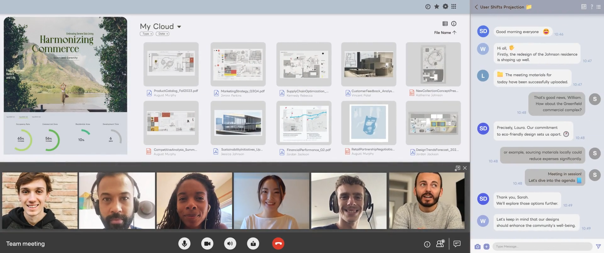The height and width of the screenshot is (253, 604).
Task: Open the Date filter dropdown
Action: coord(162,34)
